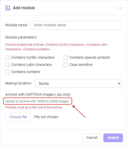Open the Markup location dropdown showing None

click(78, 83)
